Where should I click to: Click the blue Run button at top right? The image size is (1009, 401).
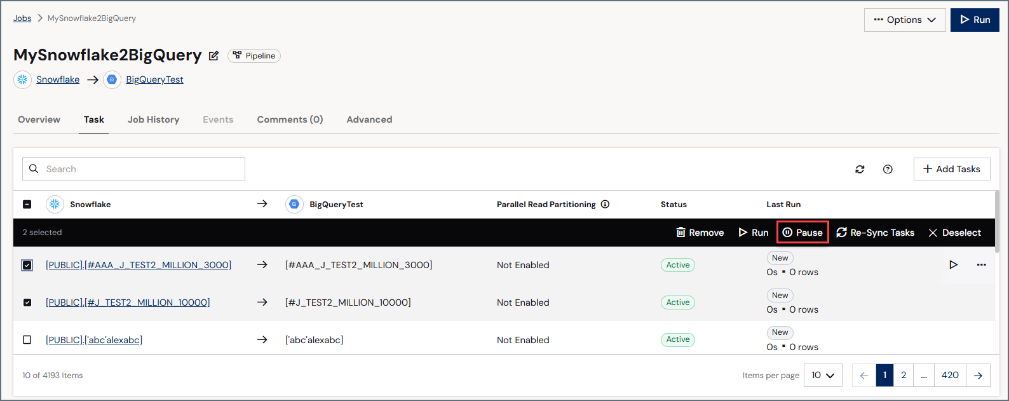pyautogui.click(x=975, y=20)
